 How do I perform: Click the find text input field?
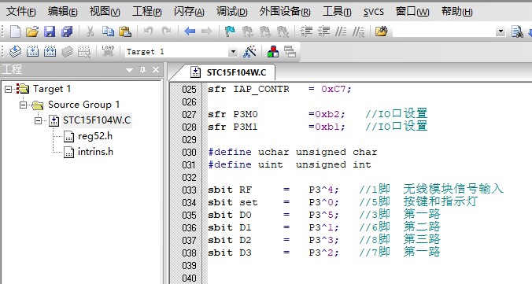(x=444, y=32)
